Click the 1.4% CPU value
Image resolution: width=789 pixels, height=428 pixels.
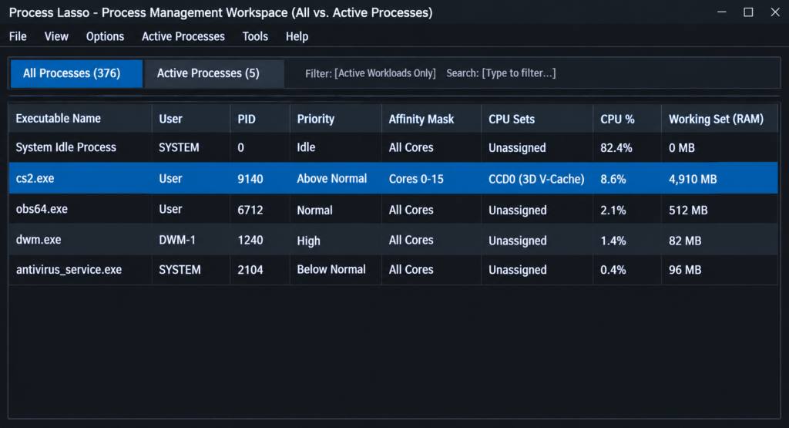click(613, 241)
